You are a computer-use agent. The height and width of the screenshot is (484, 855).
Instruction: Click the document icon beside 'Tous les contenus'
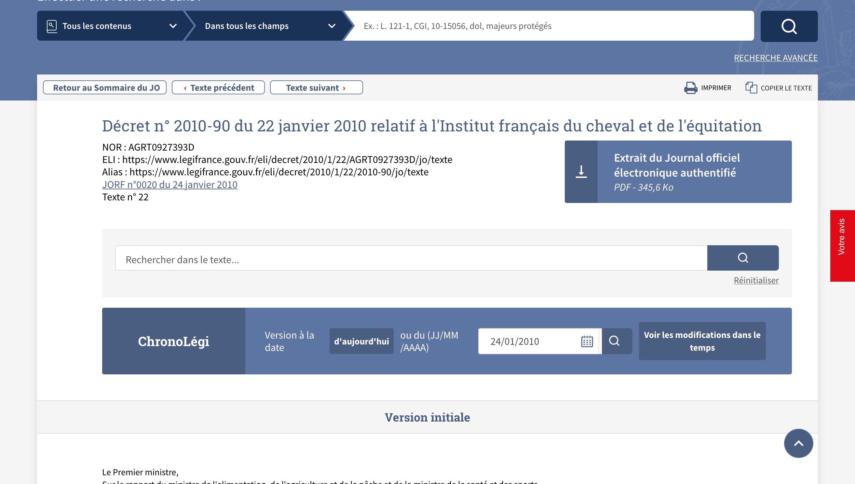click(x=52, y=26)
